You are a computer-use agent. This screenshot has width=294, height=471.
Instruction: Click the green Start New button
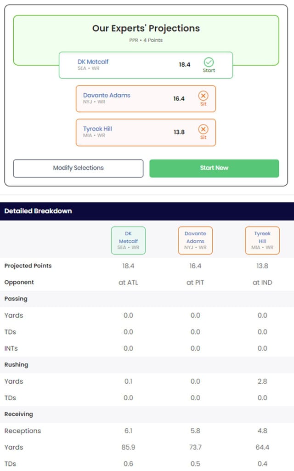(x=214, y=168)
